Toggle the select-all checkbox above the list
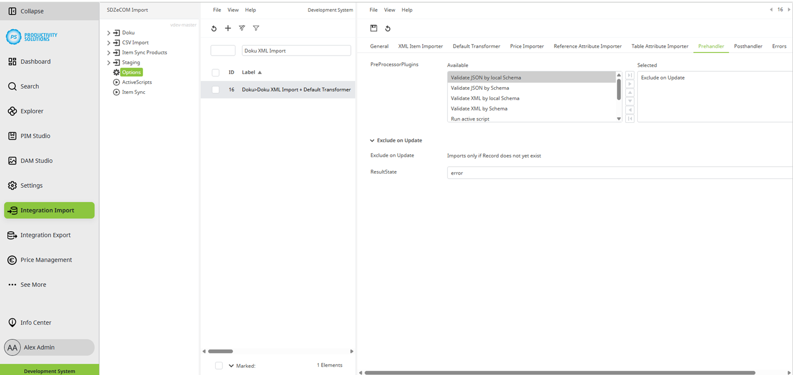 coord(215,72)
